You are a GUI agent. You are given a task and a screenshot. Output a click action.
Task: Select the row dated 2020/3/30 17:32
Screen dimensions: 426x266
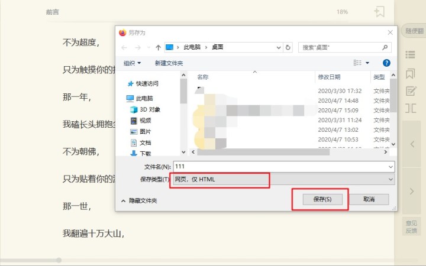pyautogui.click(x=292, y=91)
